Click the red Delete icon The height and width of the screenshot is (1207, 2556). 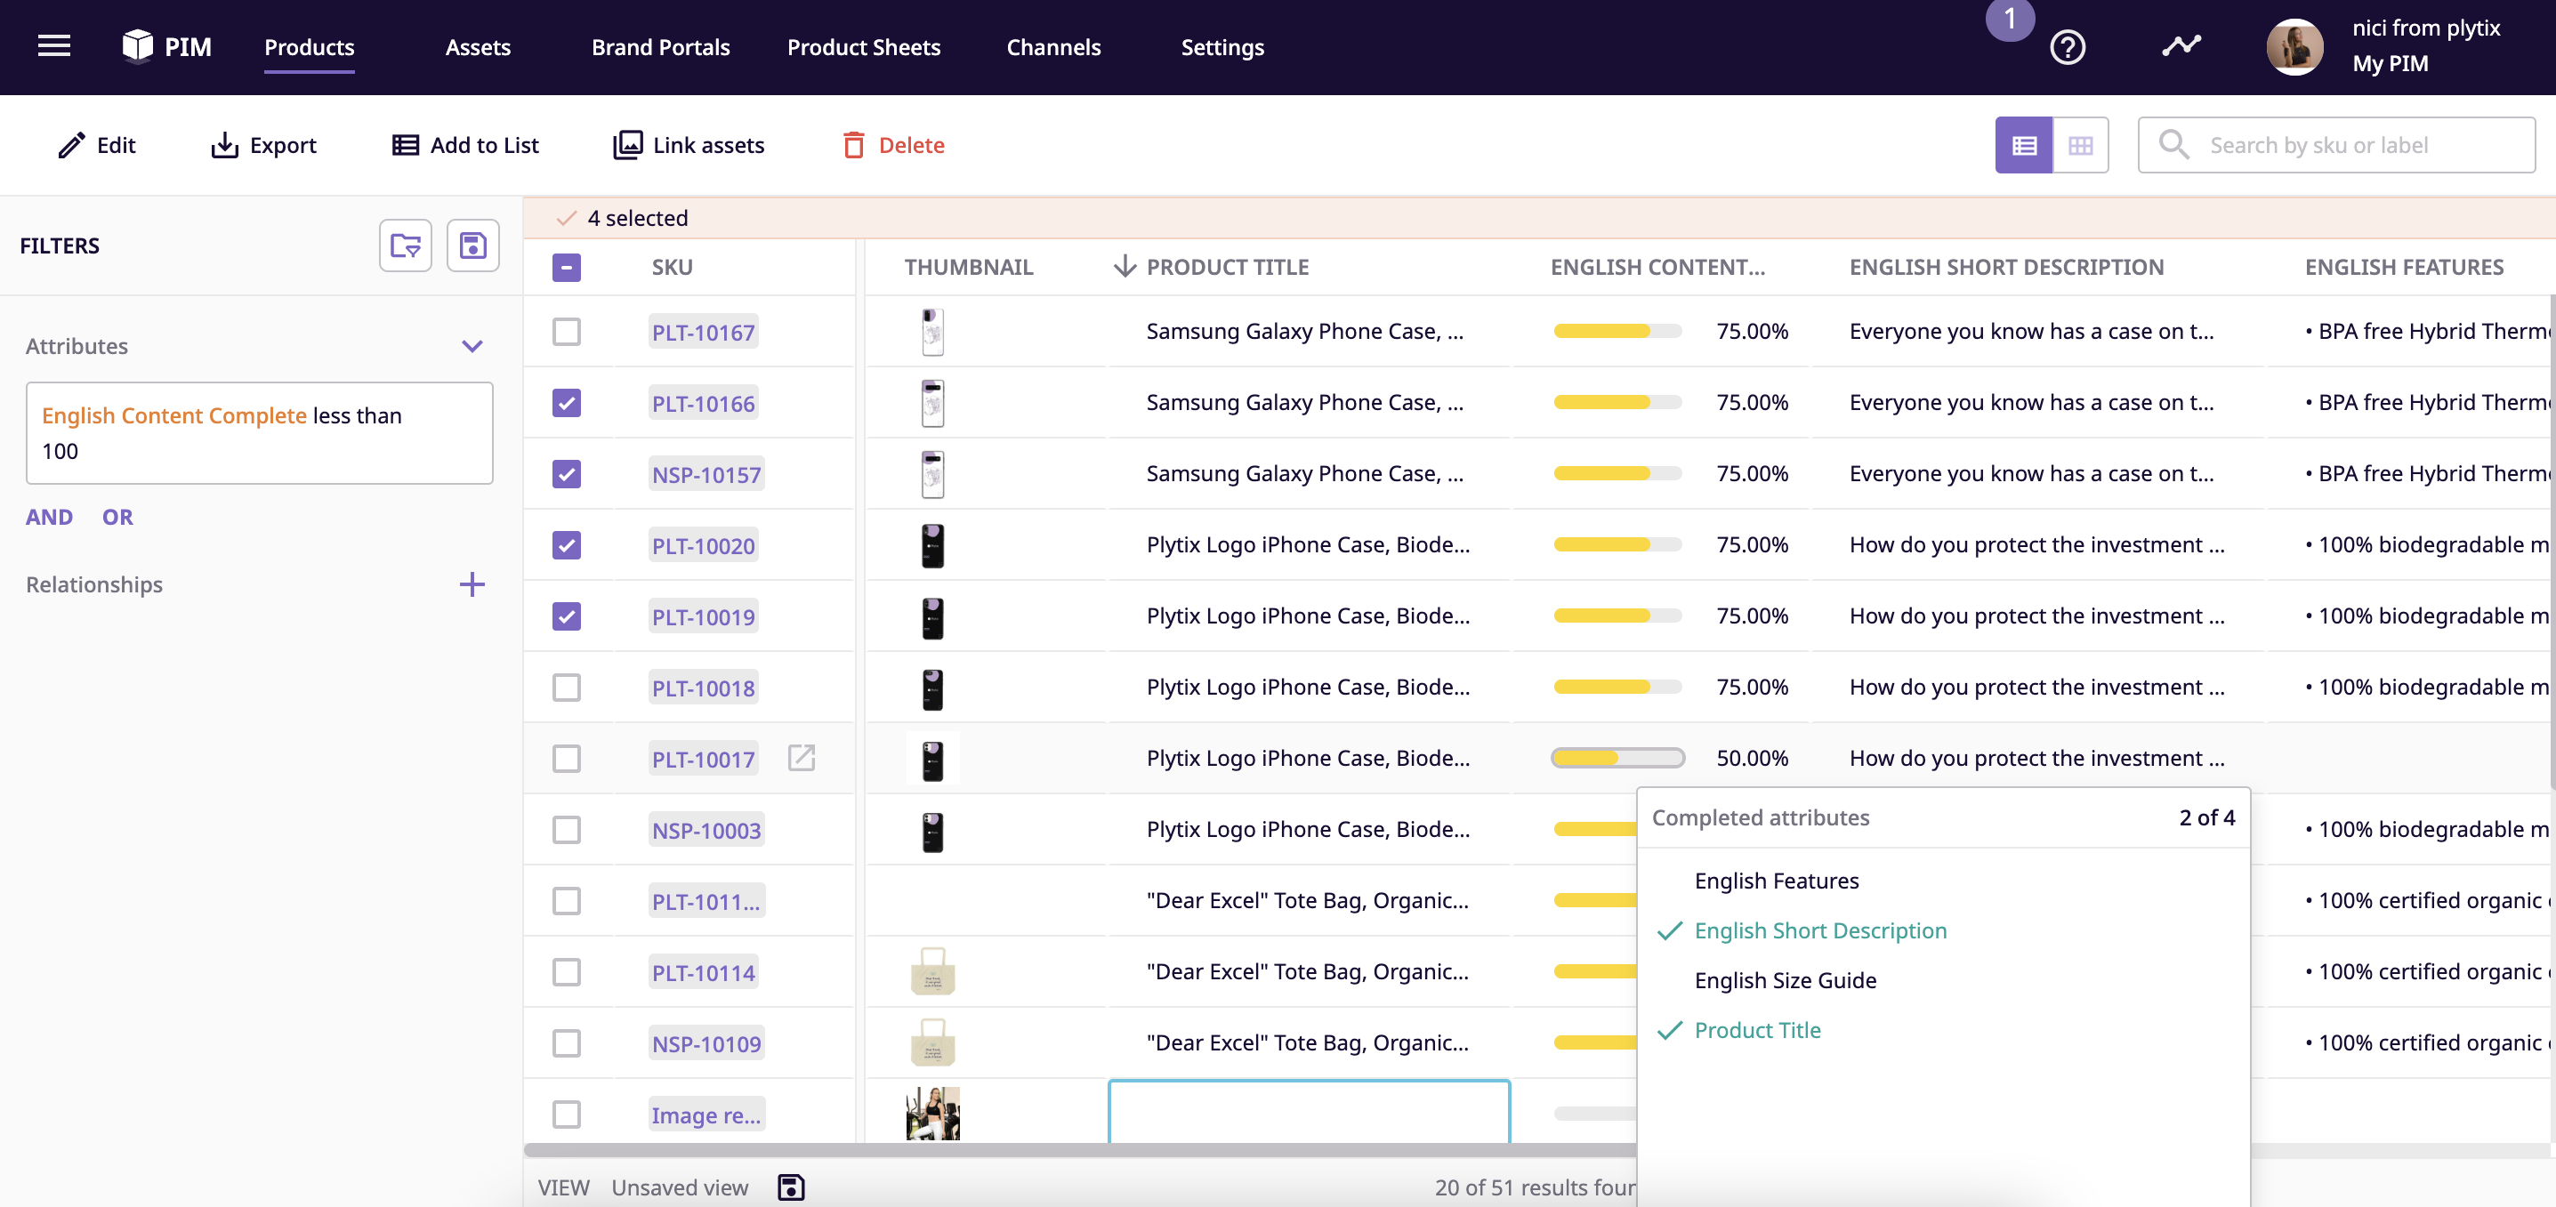click(x=852, y=145)
